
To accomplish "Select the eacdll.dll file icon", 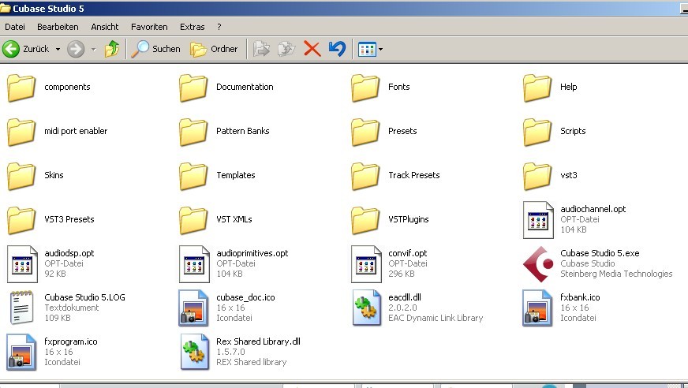I will [x=366, y=308].
